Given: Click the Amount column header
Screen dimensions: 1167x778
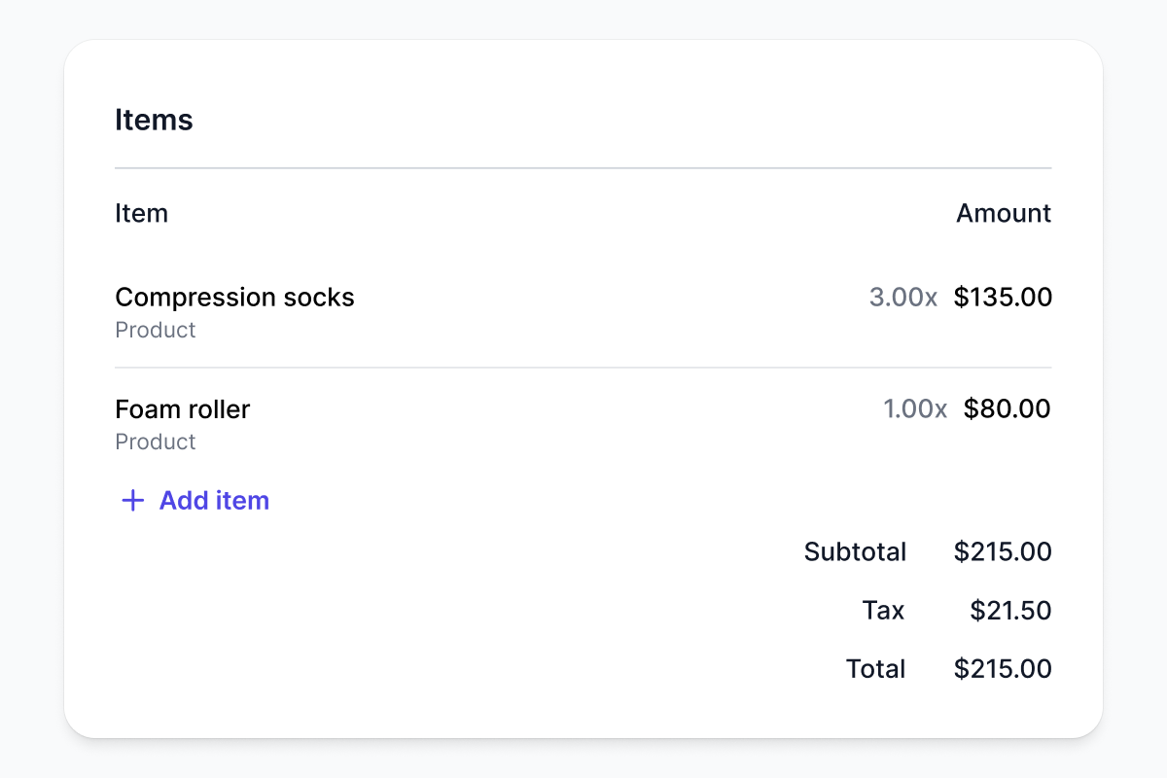Looking at the screenshot, I should pos(1003,213).
